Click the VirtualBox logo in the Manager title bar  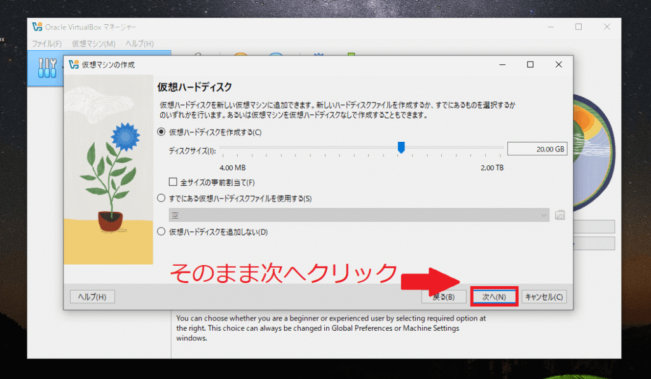pyautogui.click(x=37, y=27)
